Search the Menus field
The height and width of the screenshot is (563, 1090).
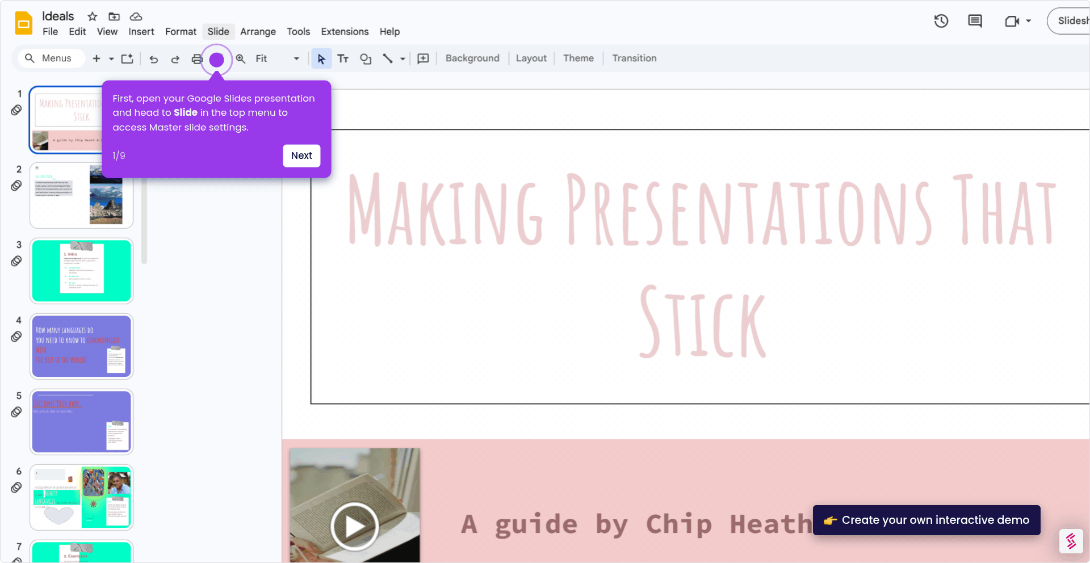coord(51,58)
